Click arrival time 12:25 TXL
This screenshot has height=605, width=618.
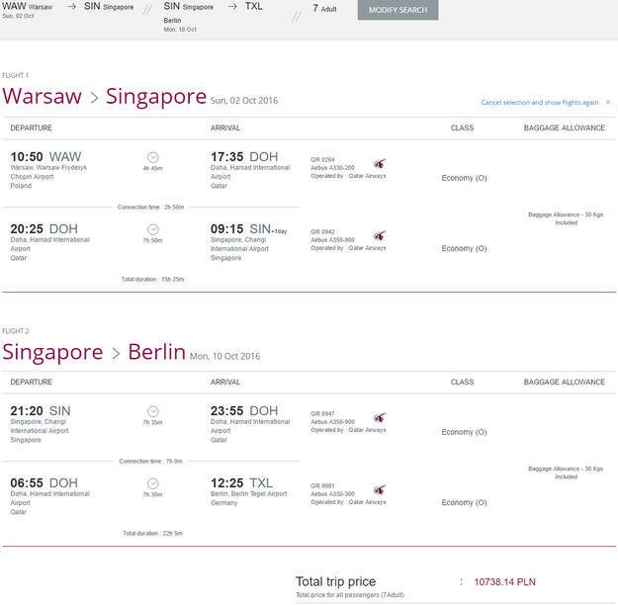[x=241, y=483]
